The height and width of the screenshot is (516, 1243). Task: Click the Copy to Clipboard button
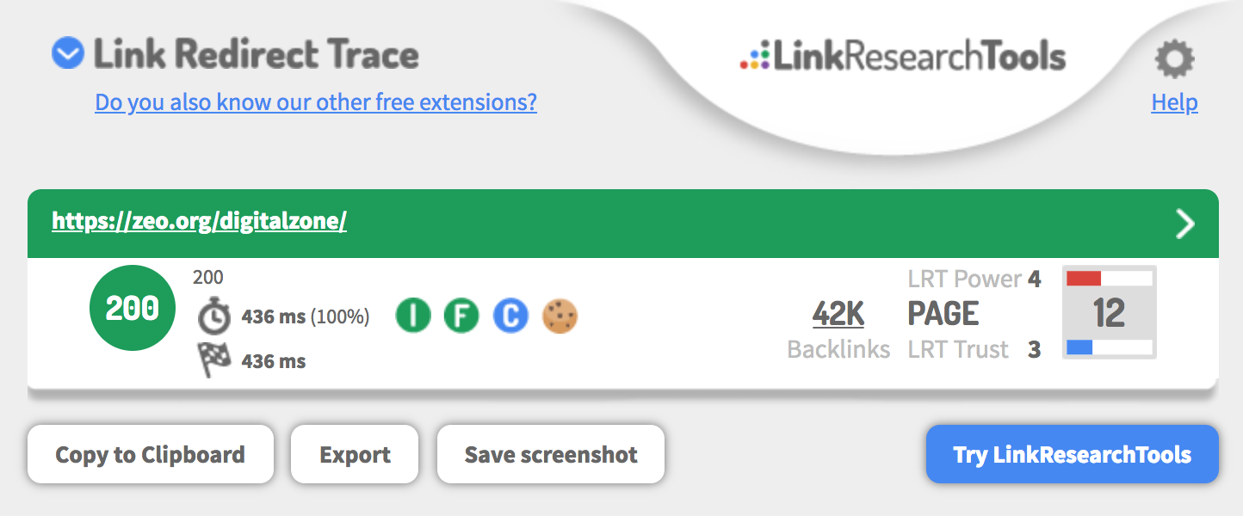151,454
